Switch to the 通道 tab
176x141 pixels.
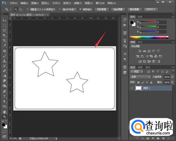click(140, 67)
